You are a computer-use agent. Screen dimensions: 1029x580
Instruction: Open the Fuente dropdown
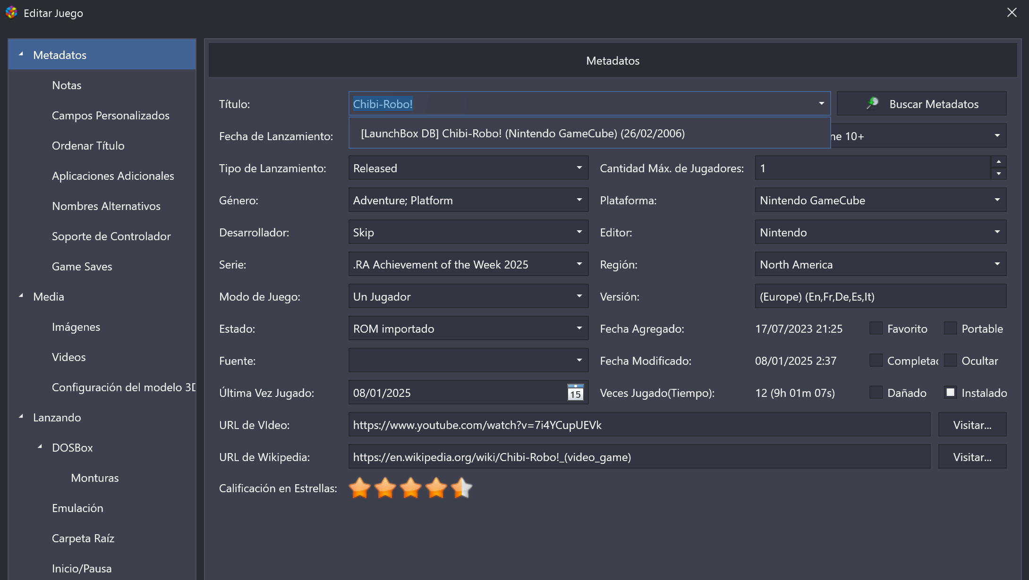click(x=579, y=361)
